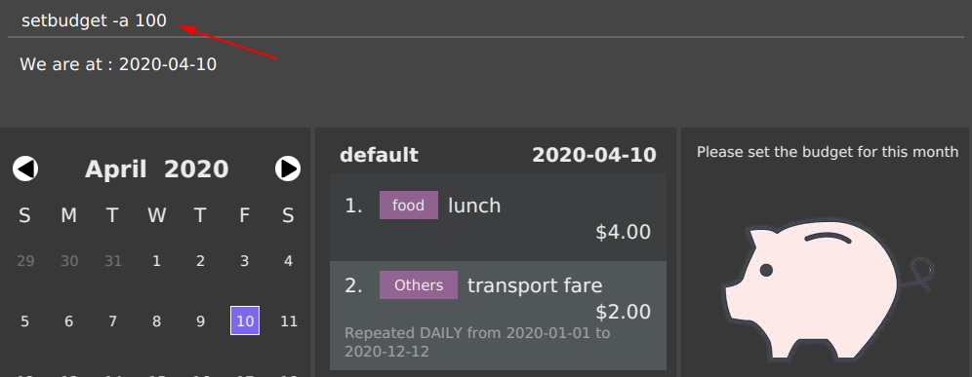Open the lunch expense entry
Screen dimensions: 972x377
click(498, 217)
